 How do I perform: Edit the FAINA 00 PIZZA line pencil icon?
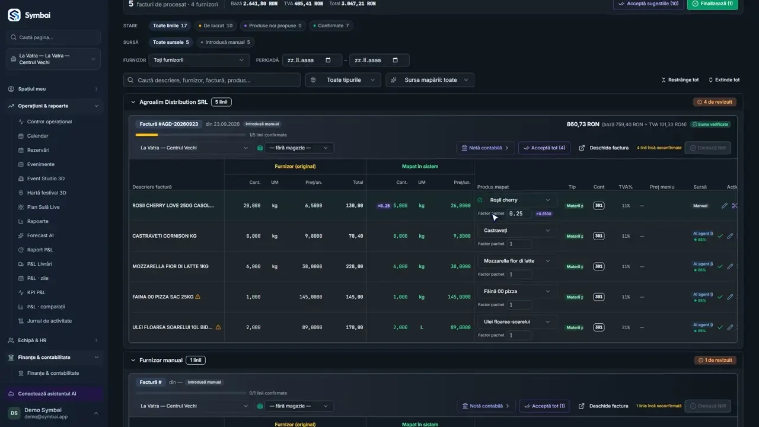pyautogui.click(x=730, y=297)
